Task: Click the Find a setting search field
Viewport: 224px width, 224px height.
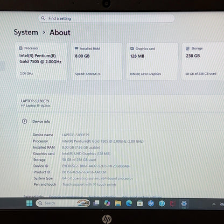Action: [x=107, y=18]
